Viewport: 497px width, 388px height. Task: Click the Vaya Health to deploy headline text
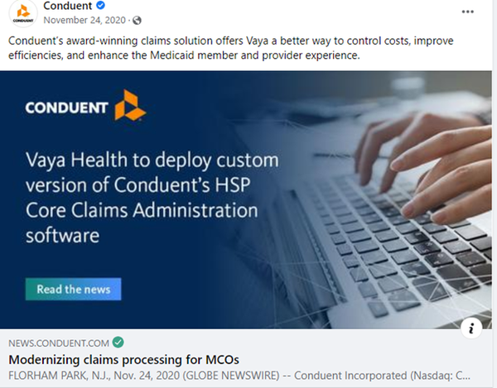tap(152, 198)
